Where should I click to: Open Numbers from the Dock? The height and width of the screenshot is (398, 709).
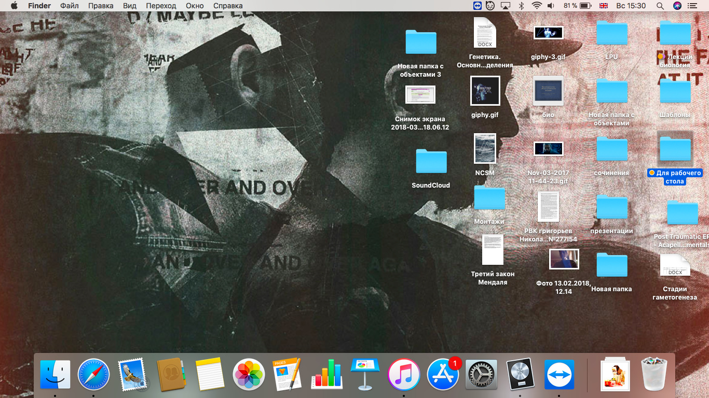pos(326,375)
